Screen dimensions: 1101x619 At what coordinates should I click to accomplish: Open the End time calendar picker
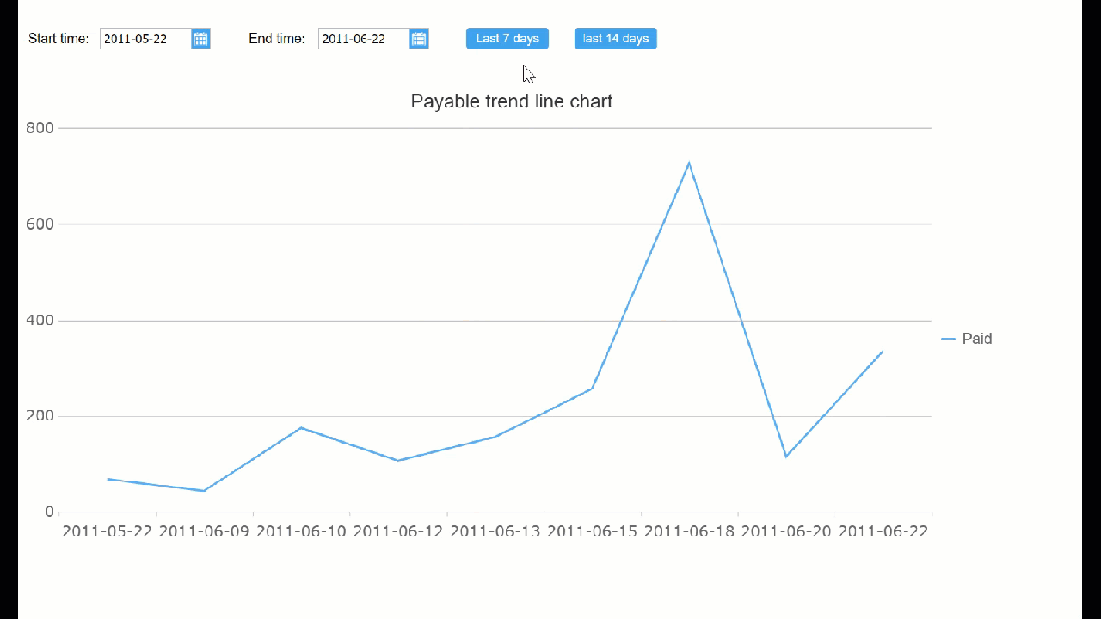click(419, 39)
